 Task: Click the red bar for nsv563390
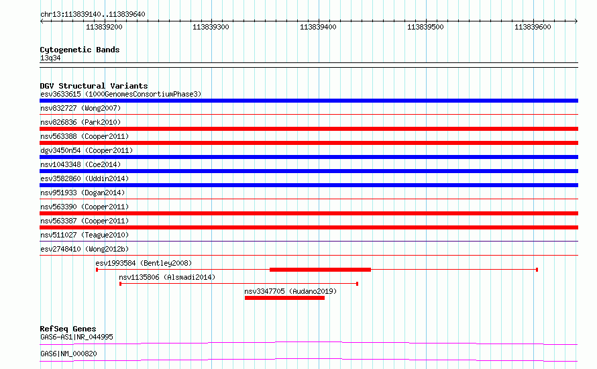click(309, 213)
